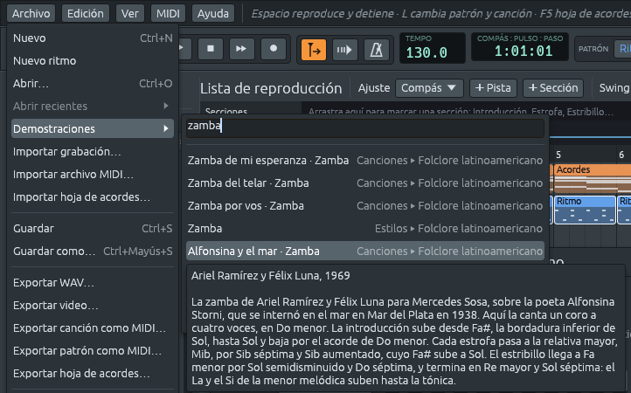Click the Stop transport button

[x=211, y=49]
